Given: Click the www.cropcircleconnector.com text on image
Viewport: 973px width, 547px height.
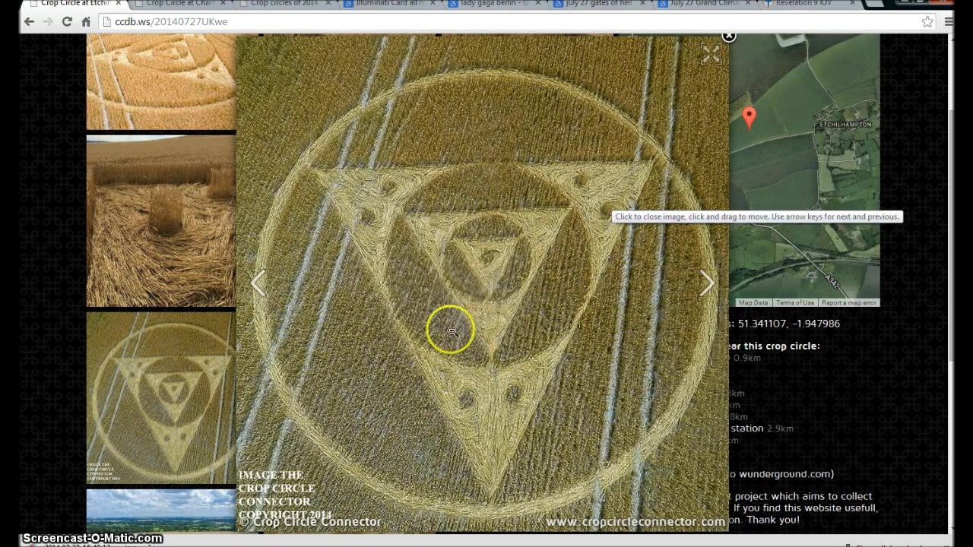Looking at the screenshot, I should tap(635, 522).
